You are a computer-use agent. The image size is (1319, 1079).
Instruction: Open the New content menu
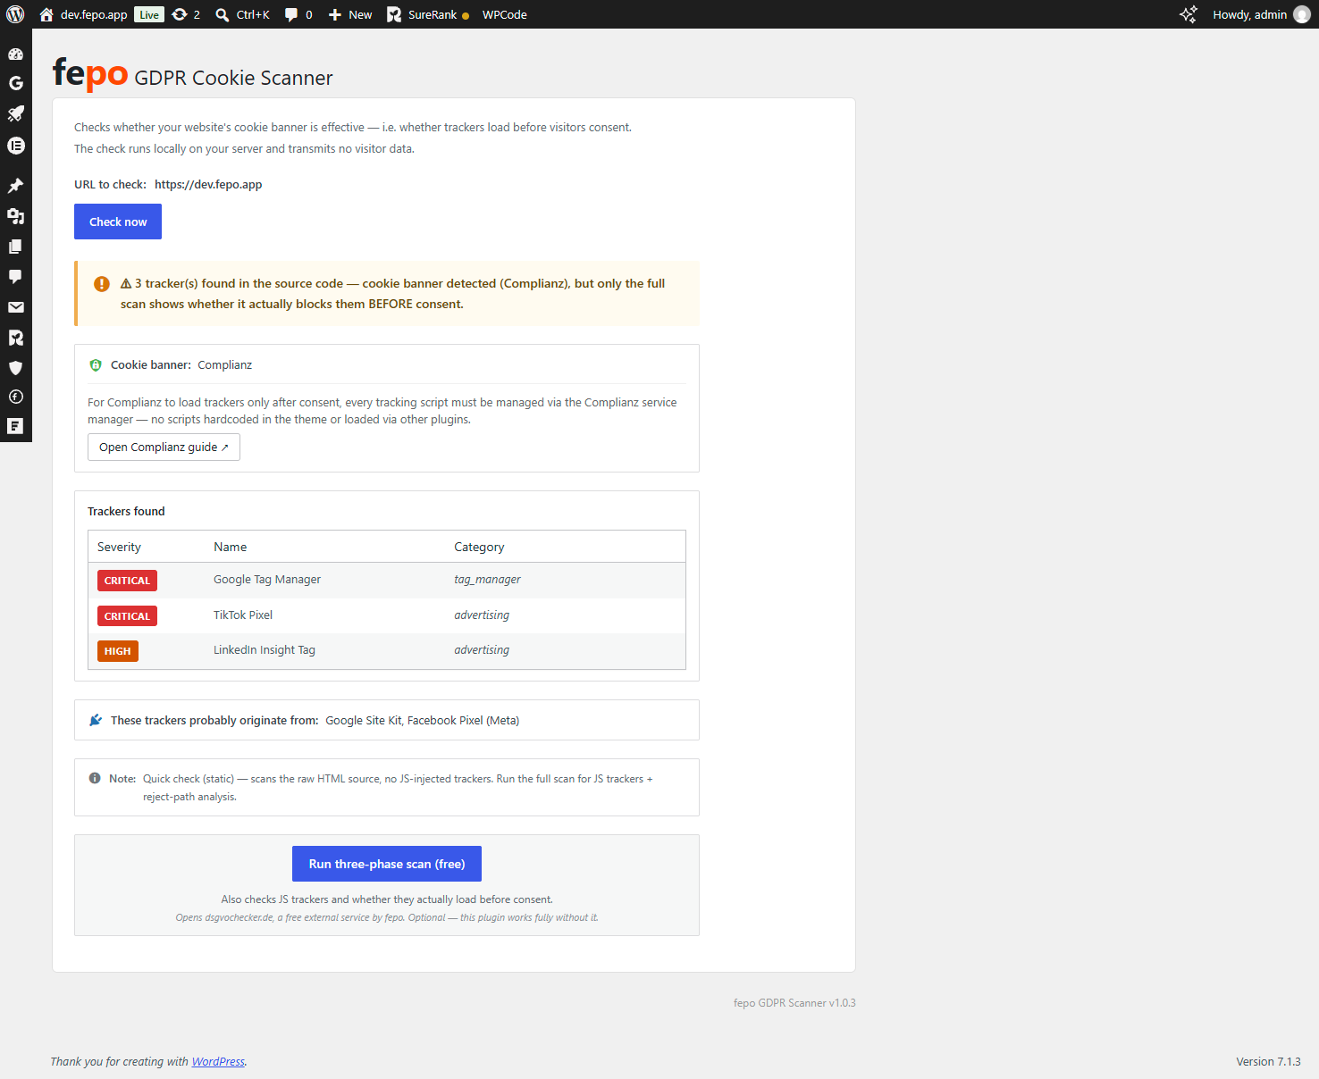point(350,14)
